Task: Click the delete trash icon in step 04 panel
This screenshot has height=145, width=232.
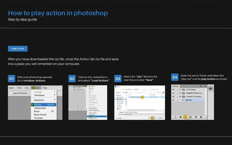Action: (201, 117)
